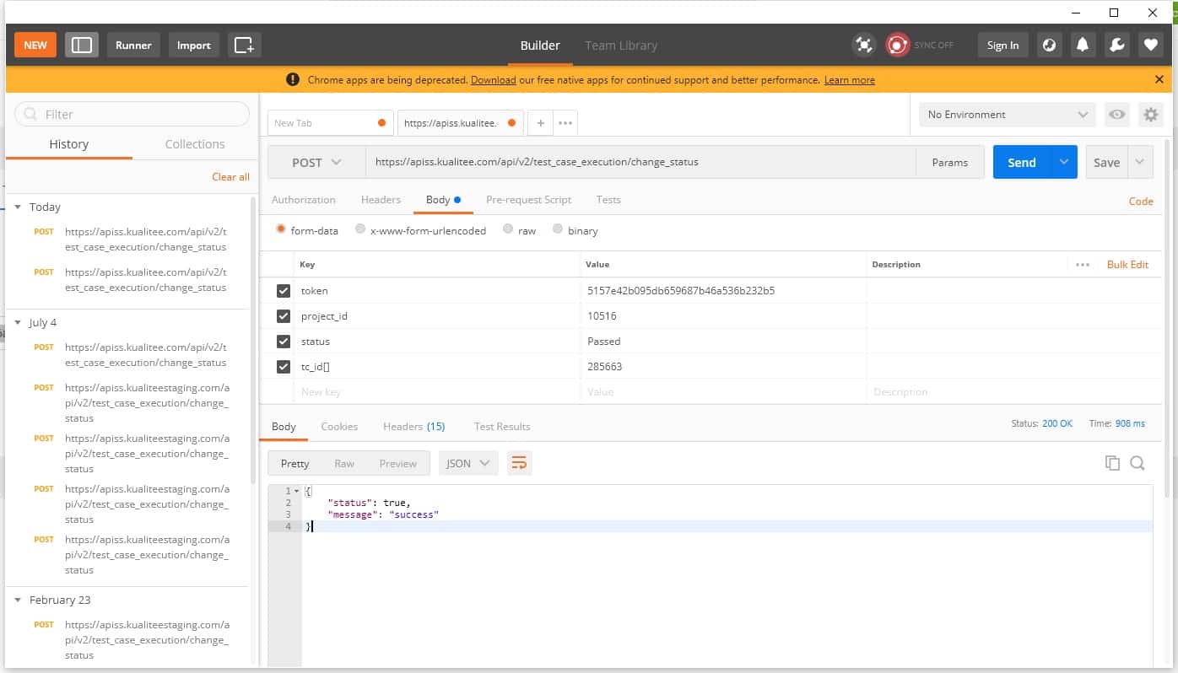Click the Learn more link

tap(850, 80)
